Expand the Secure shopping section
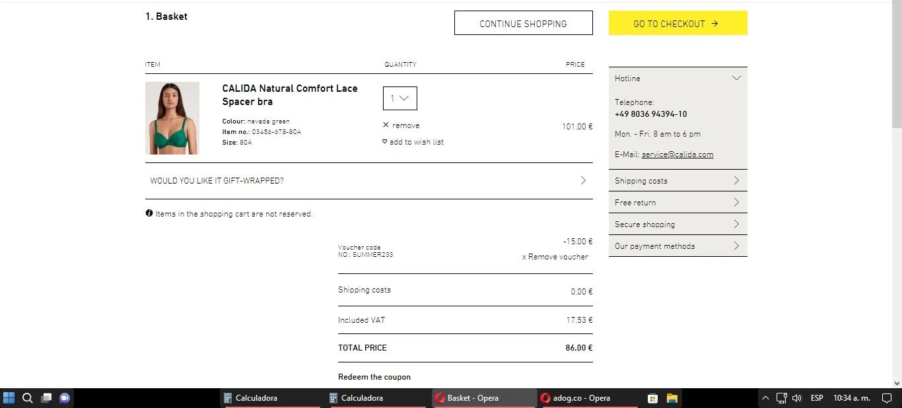The width and height of the screenshot is (902, 408). click(x=678, y=224)
